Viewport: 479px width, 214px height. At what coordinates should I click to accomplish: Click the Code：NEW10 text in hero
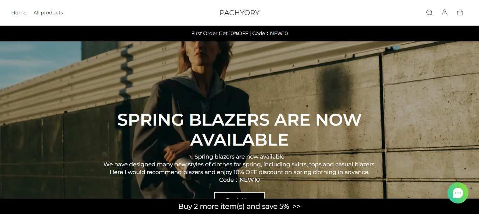point(239,180)
